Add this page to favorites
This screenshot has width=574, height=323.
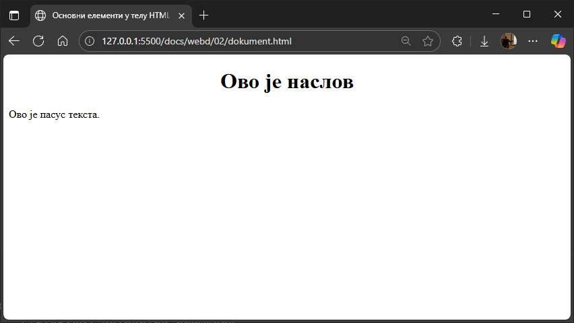pyautogui.click(x=428, y=41)
